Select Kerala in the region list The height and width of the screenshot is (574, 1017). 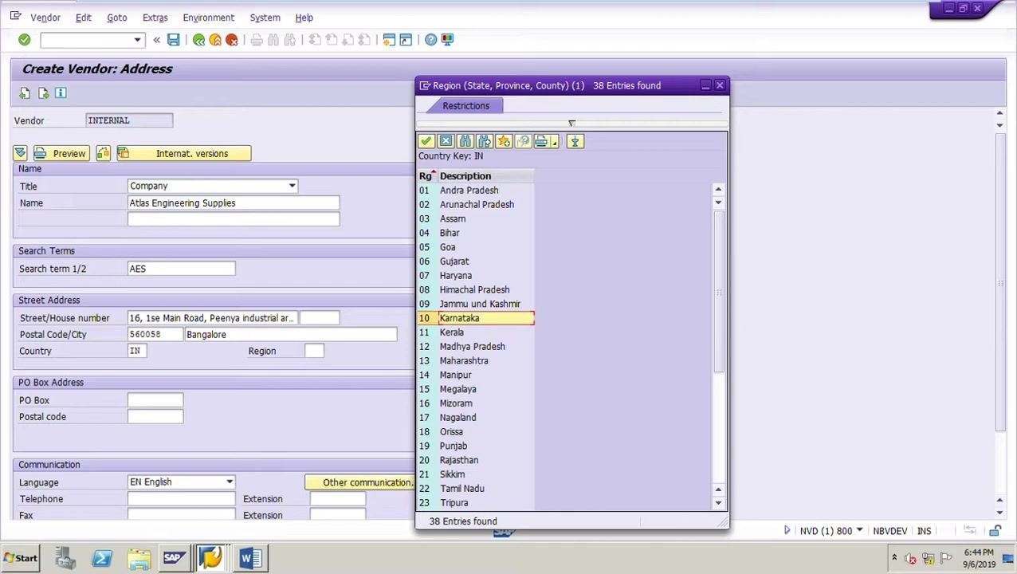click(451, 332)
